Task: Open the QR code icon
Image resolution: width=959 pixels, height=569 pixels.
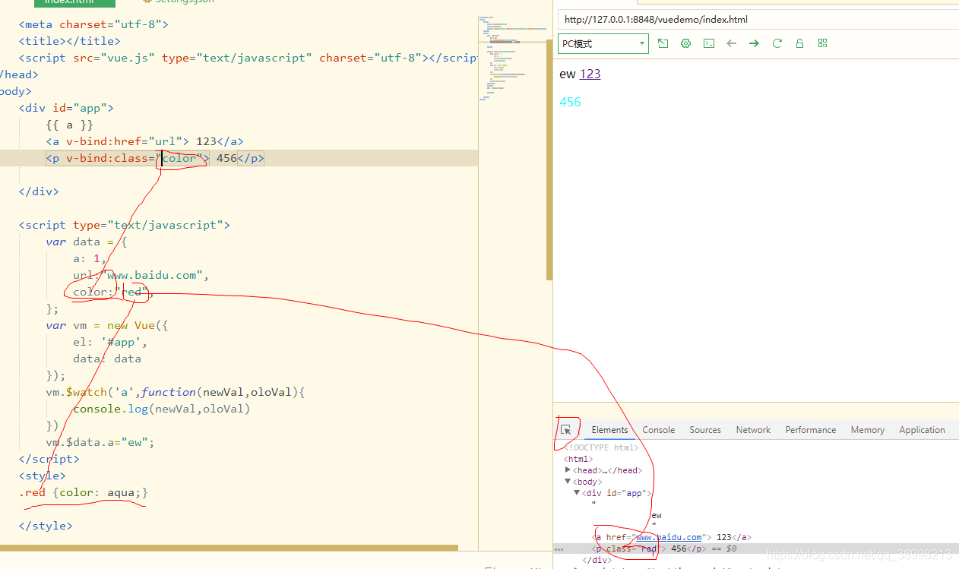Action: (822, 43)
